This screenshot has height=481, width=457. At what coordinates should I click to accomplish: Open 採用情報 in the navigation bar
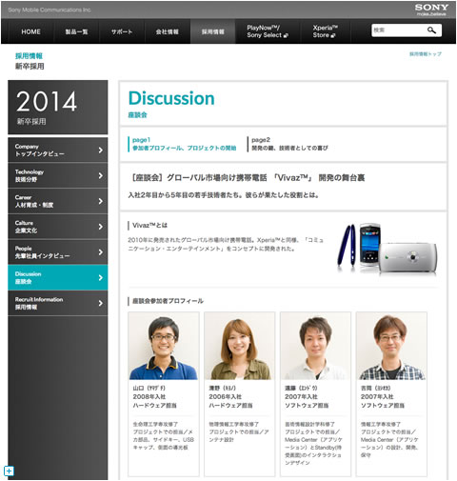[x=213, y=31]
